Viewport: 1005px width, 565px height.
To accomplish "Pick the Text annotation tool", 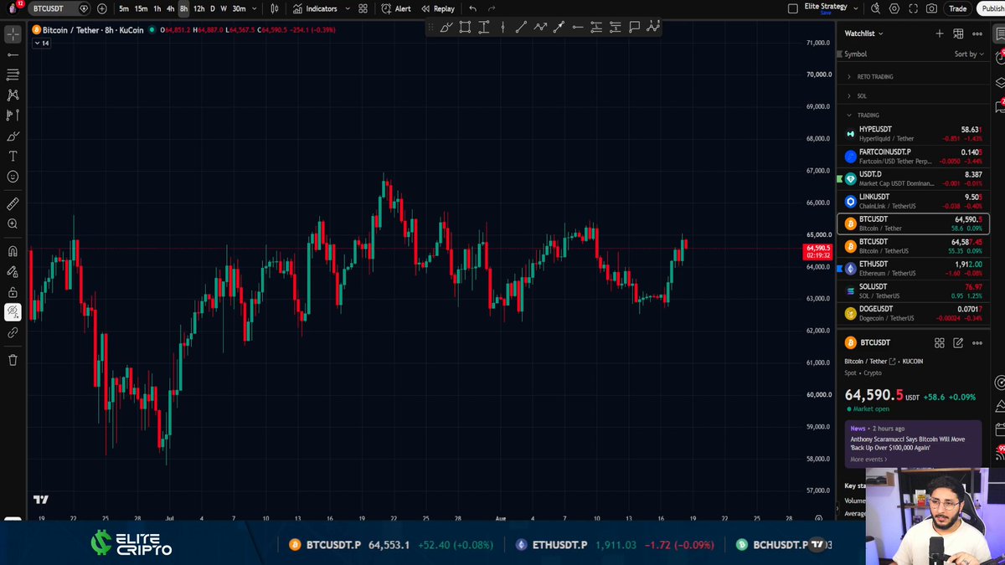I will click(x=13, y=157).
